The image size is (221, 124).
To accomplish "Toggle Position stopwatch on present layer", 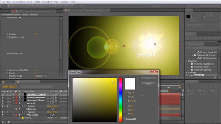I will pos(22,106).
